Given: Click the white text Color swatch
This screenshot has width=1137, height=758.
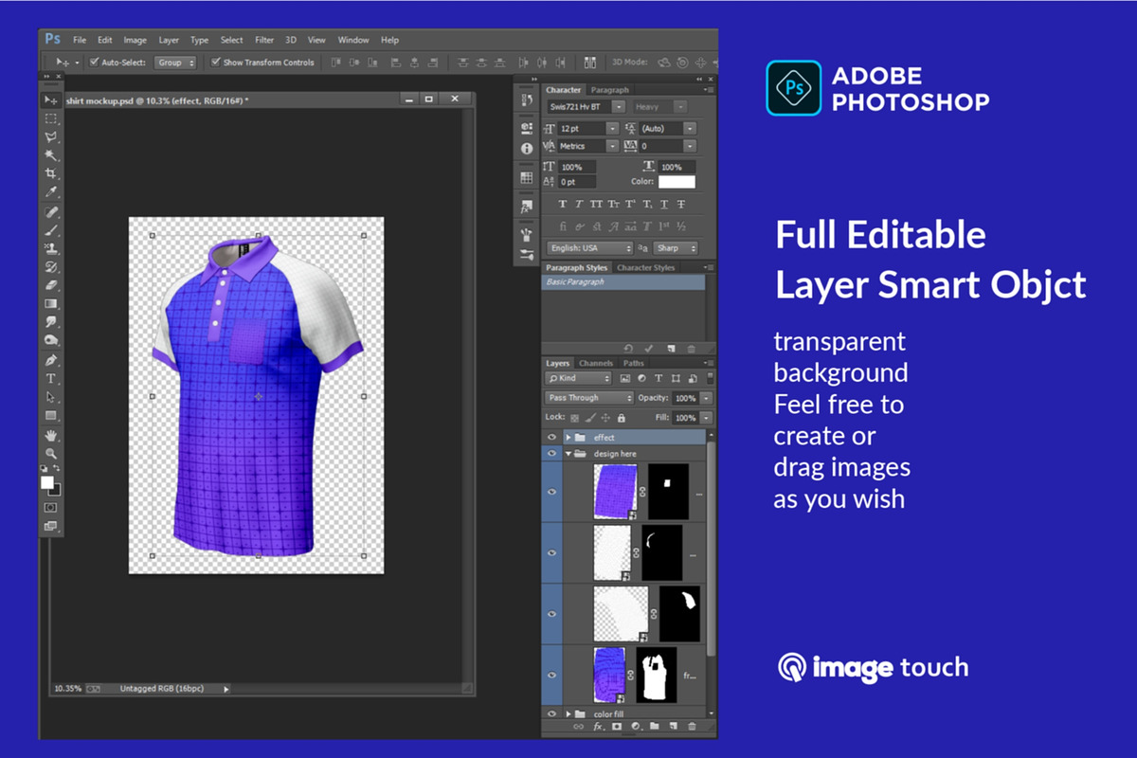Looking at the screenshot, I should pyautogui.click(x=677, y=182).
